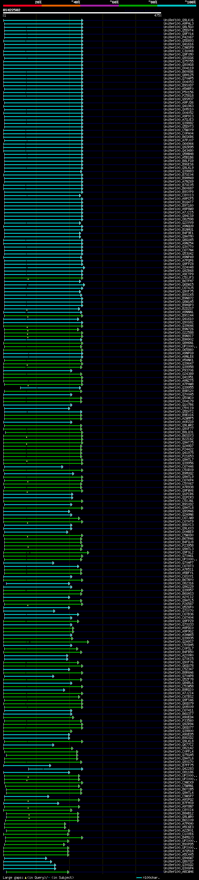The height and width of the screenshot is (880, 199).
Task: Click hit label UniRef100_C1XVE6
Action: point(178,834)
